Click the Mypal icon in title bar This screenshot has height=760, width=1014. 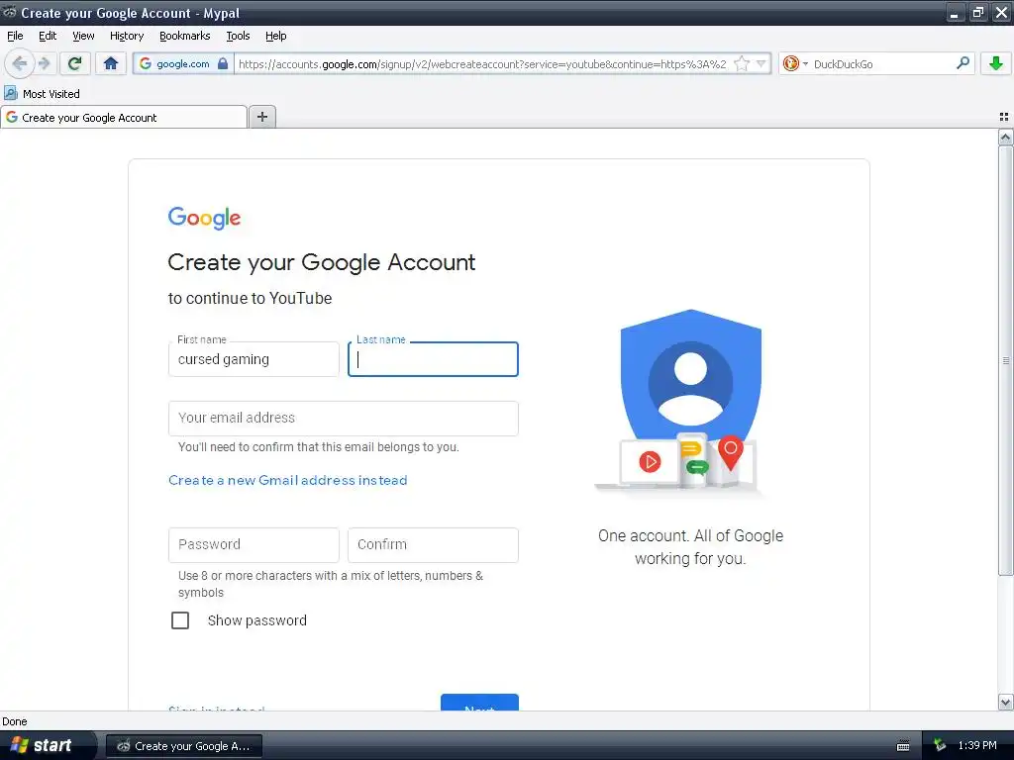coord(10,12)
